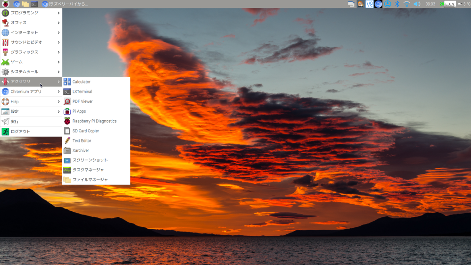Click ログアウト to log out

[20, 132]
